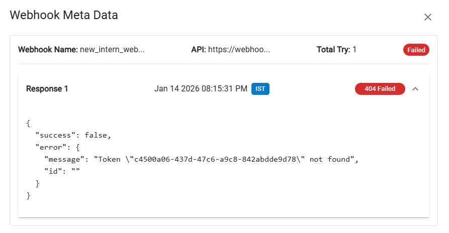This screenshot has width=449, height=233.
Task: Click the Webhook Name label
Action: (48, 50)
